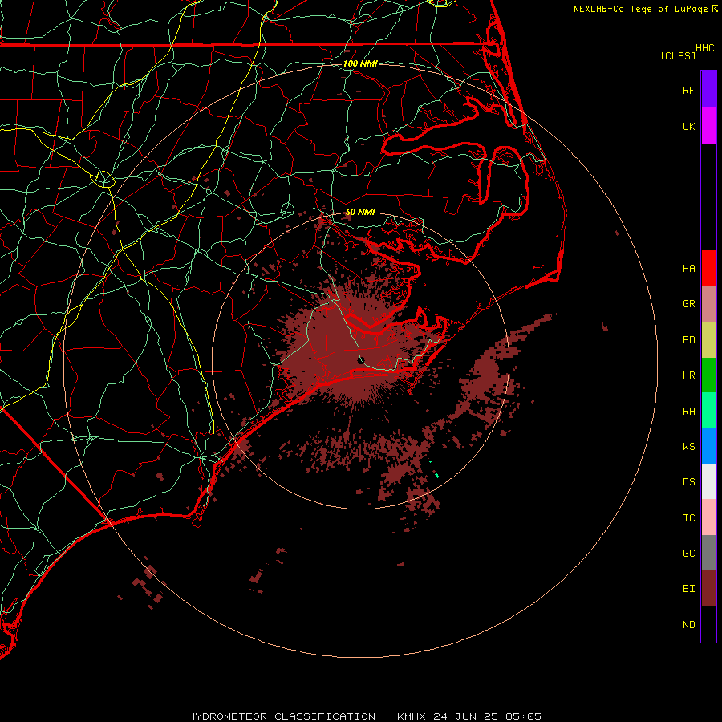Click the GR legend label
Screen dimensions: 722x722
(688, 304)
